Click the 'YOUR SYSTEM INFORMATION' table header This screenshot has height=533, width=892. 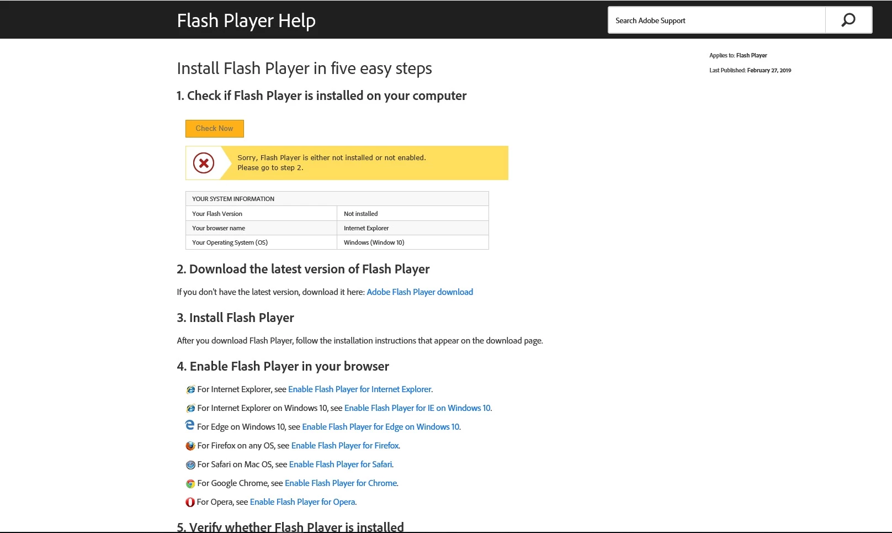(337, 199)
